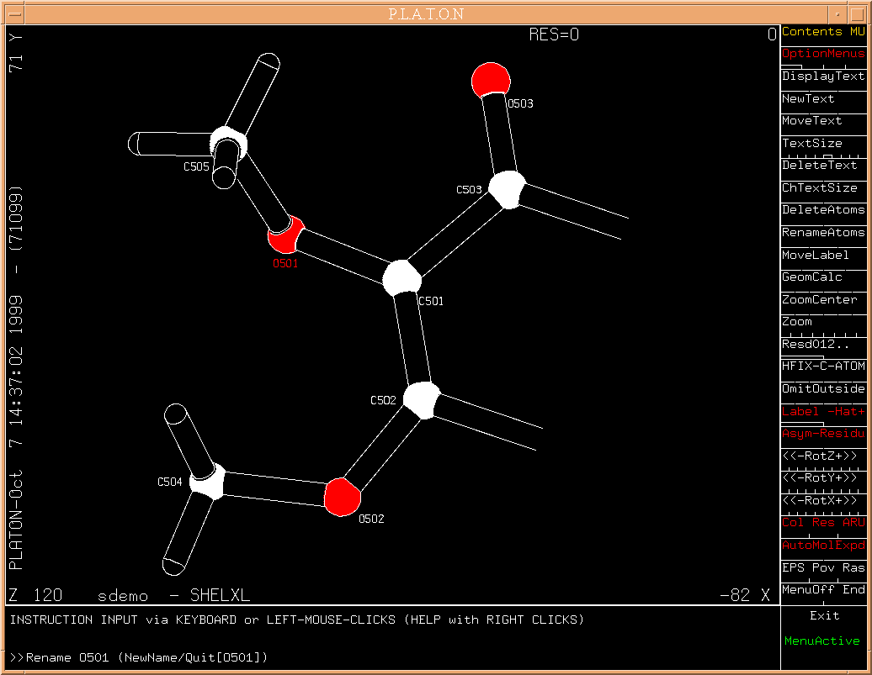Toggle the Label -Hat+ option

point(822,411)
